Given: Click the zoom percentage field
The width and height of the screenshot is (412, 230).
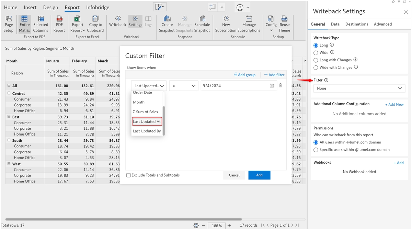Looking at the screenshot, I should [x=217, y=226].
